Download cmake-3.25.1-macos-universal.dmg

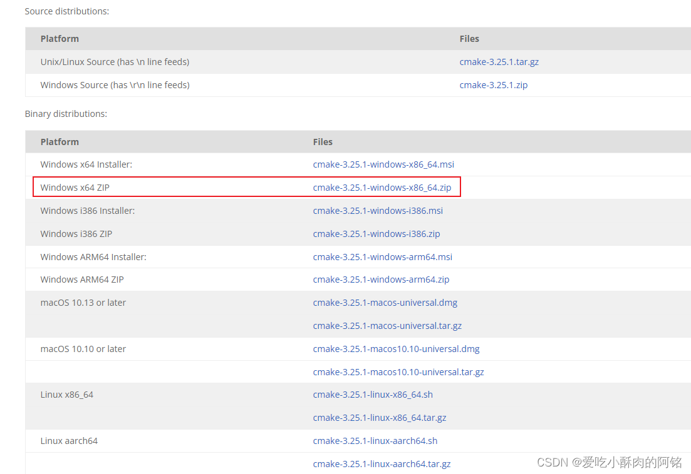tap(385, 303)
